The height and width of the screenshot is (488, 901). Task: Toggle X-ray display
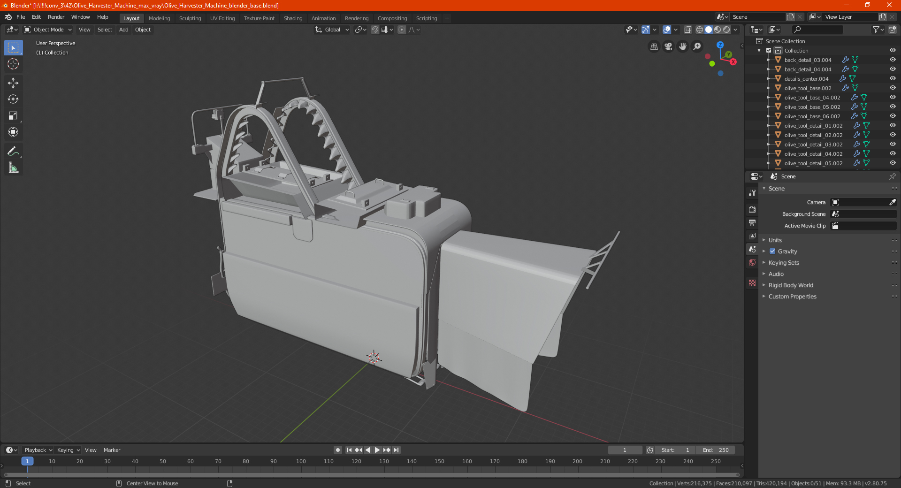click(x=687, y=30)
